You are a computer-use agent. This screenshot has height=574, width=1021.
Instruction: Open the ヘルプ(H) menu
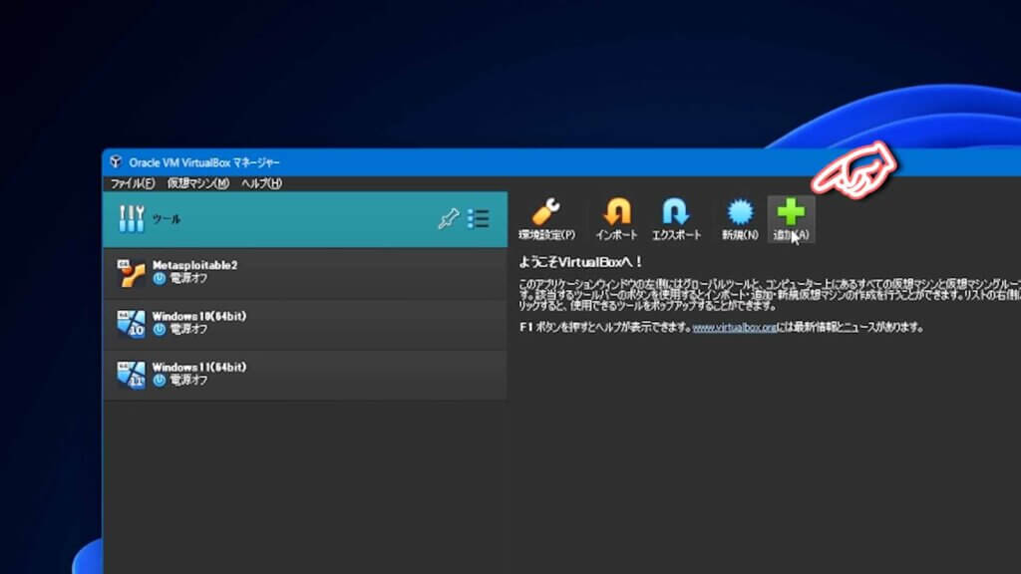(x=262, y=183)
